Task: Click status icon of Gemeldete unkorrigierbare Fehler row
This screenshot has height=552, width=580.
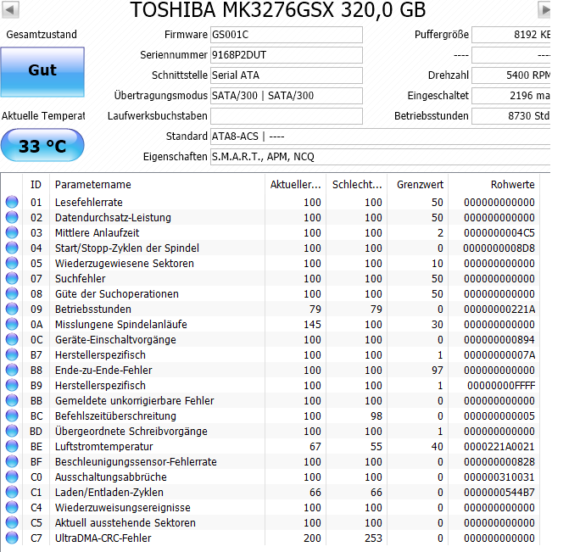Action: (x=12, y=400)
